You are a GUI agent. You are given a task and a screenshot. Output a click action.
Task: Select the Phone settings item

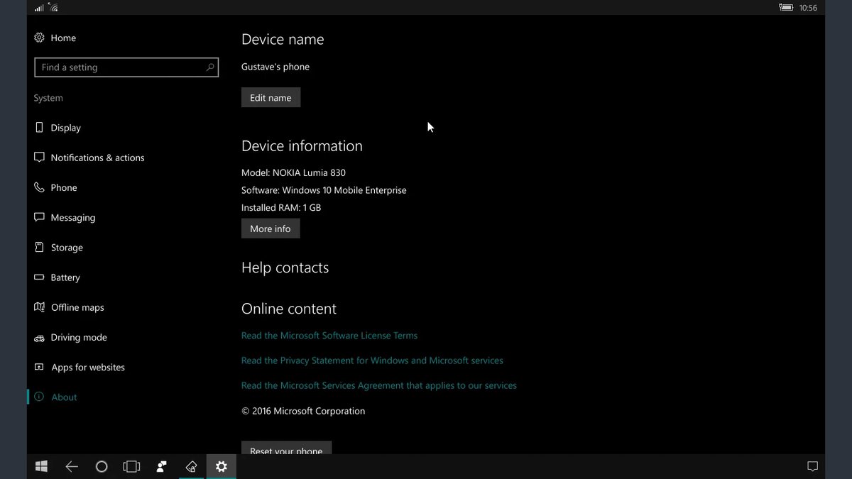tap(63, 187)
